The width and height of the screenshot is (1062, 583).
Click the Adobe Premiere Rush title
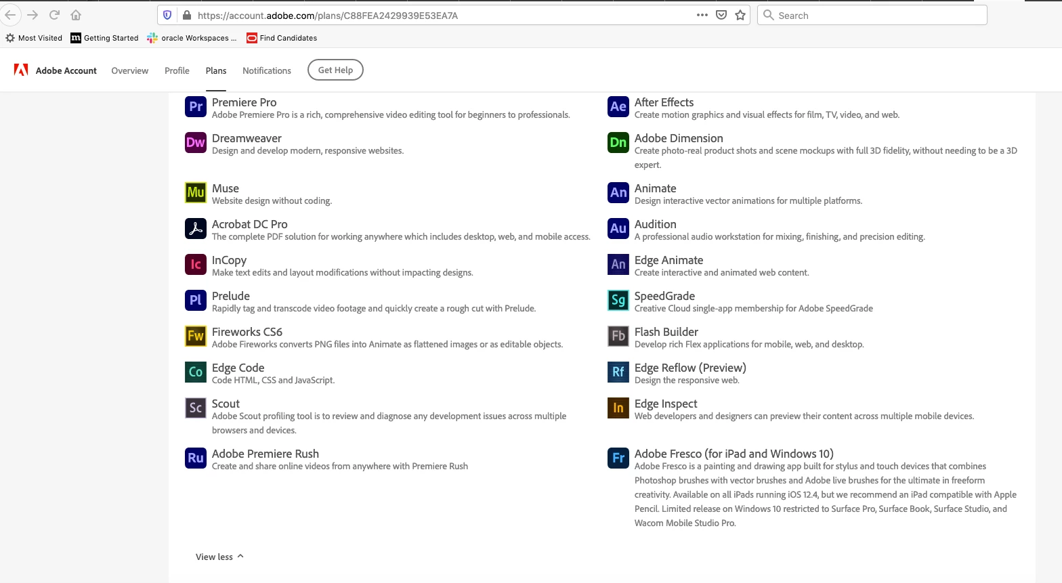(x=265, y=454)
